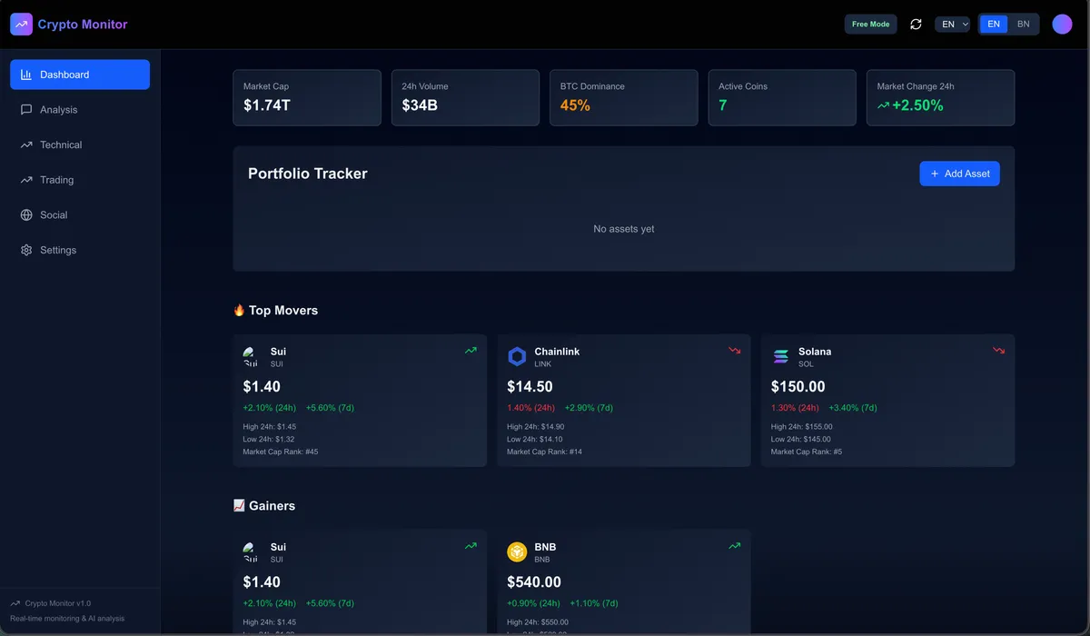Click the No assets yet message
The width and height of the screenshot is (1090, 636).
[x=624, y=229]
